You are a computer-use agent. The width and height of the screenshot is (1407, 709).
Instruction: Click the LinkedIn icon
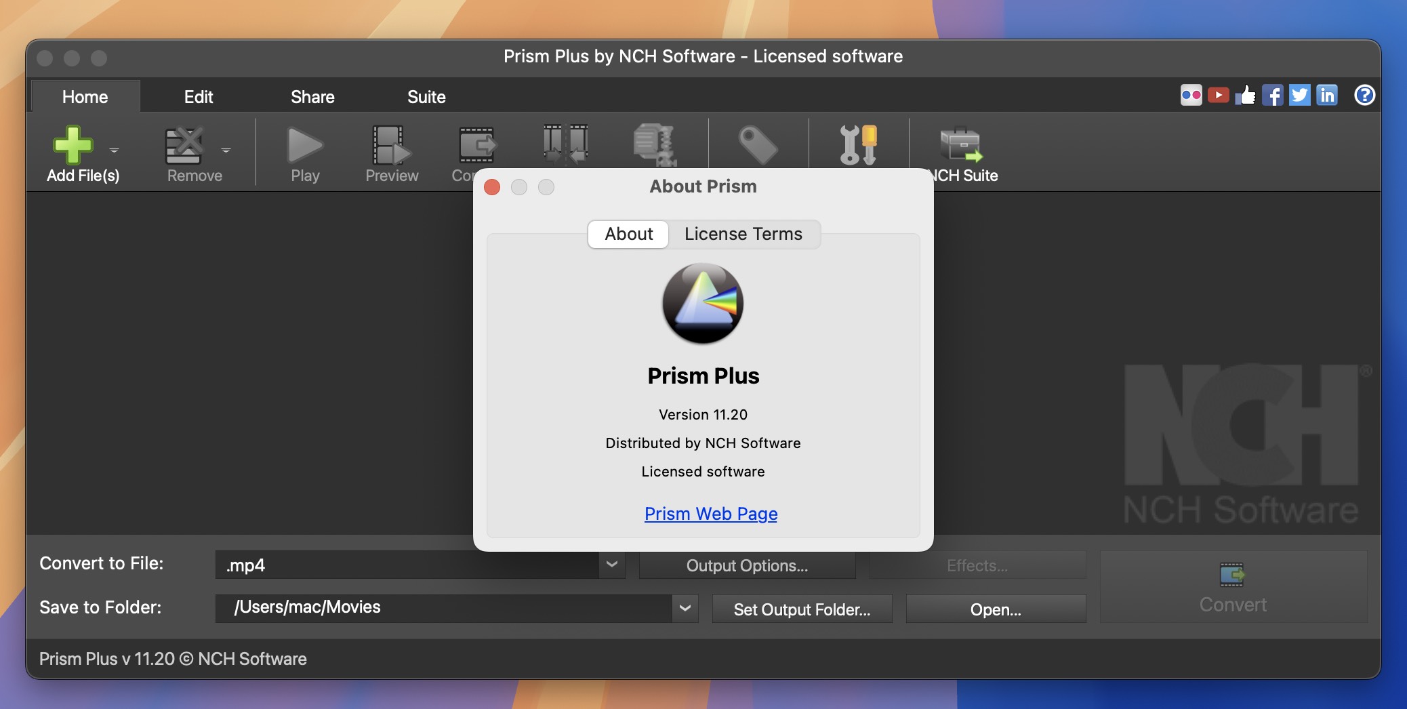click(x=1326, y=95)
